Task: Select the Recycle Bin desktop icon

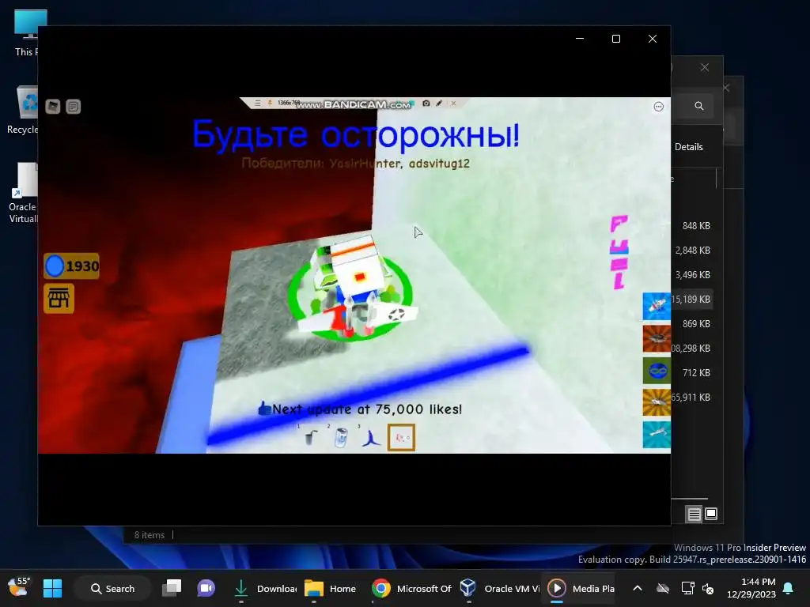Action: coord(23,110)
